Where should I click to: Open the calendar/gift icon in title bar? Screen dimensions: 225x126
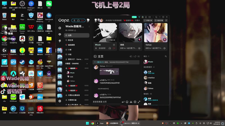pyautogui.click(x=143, y=17)
